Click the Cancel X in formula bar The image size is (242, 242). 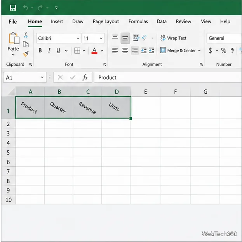click(x=60, y=77)
